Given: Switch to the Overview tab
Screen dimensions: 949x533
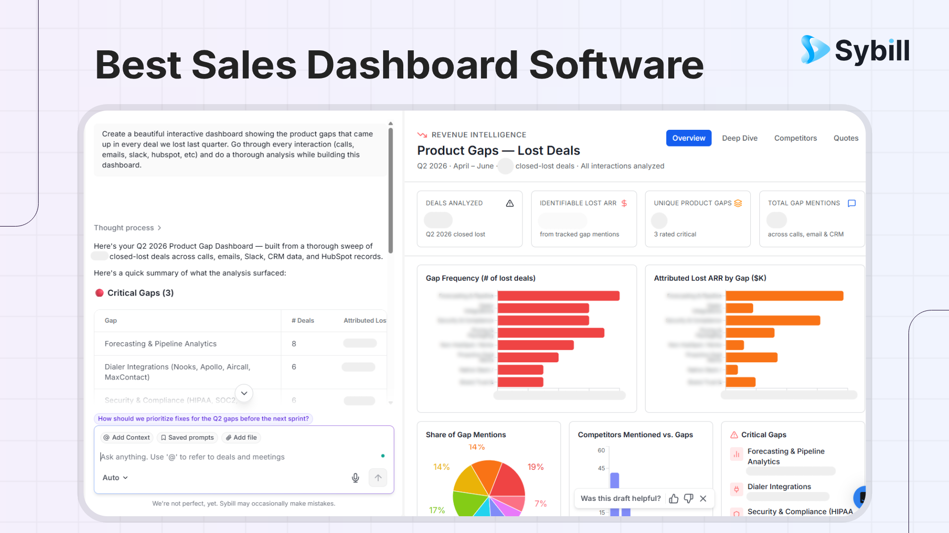Looking at the screenshot, I should tap(689, 138).
